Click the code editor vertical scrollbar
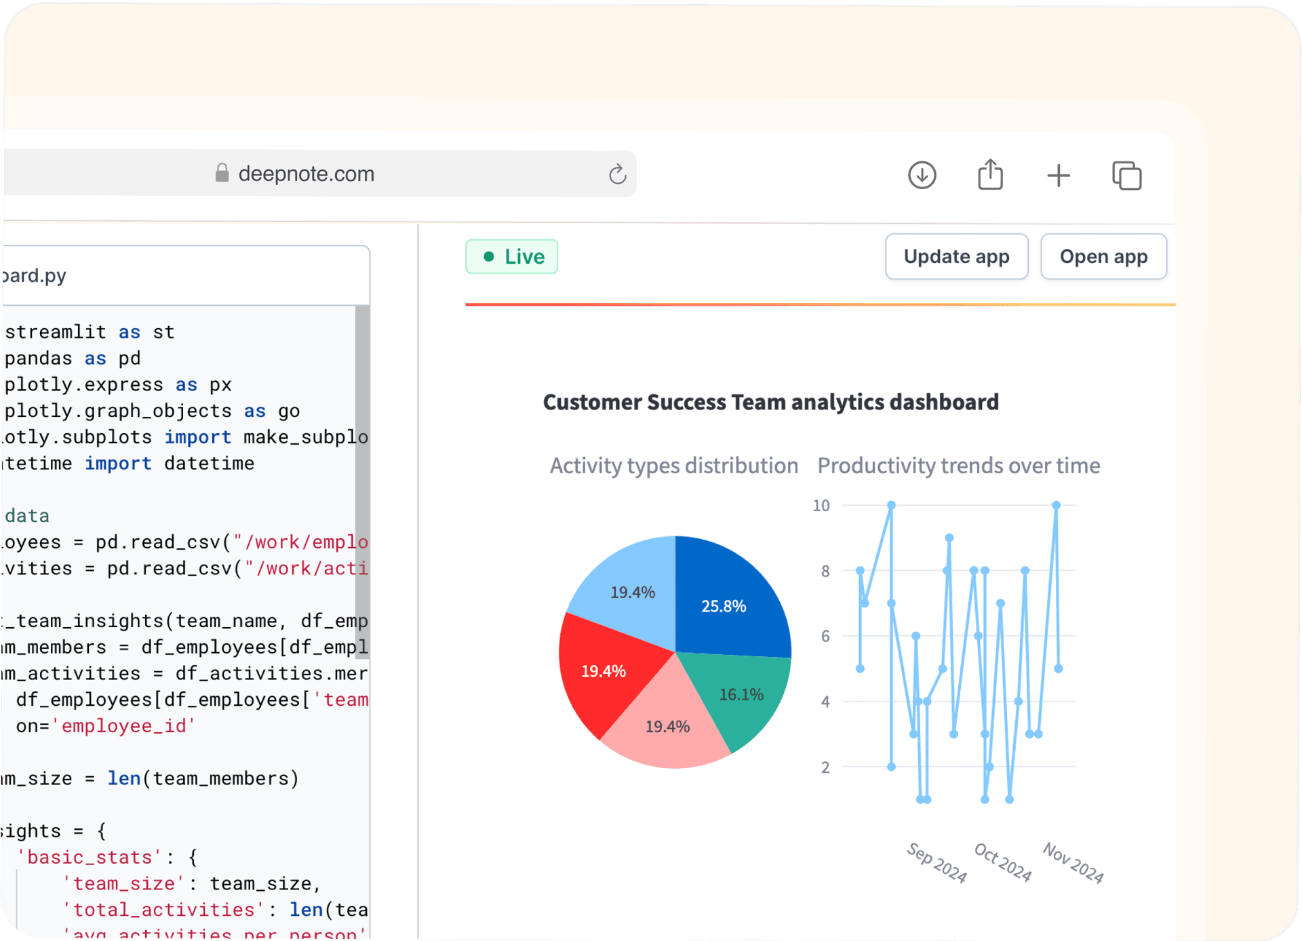 [x=363, y=481]
